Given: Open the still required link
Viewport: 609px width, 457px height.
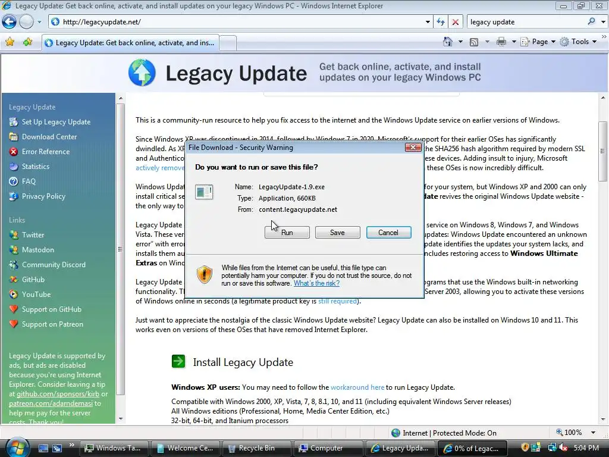Looking at the screenshot, I should coord(338,301).
